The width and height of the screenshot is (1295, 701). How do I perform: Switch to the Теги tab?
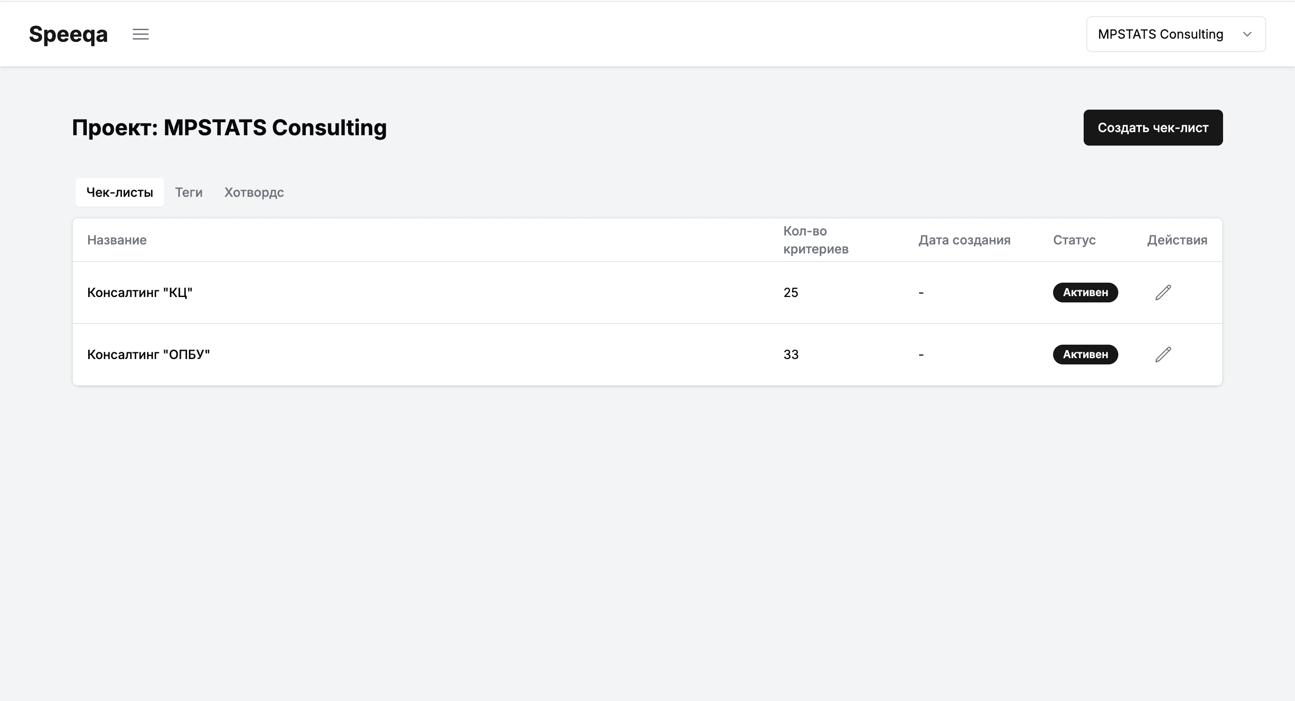(188, 192)
